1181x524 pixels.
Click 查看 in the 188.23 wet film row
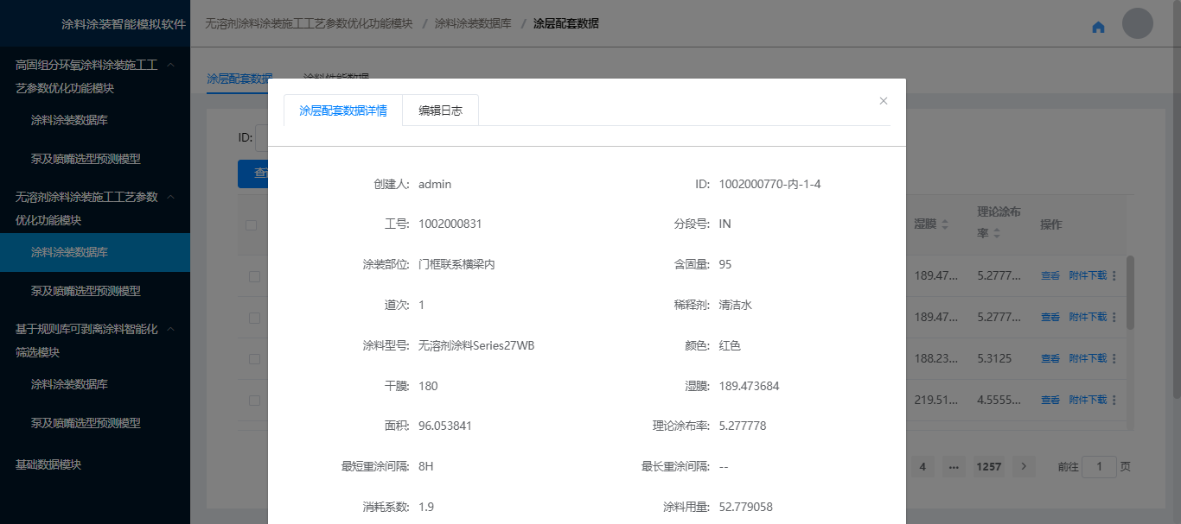(1050, 358)
